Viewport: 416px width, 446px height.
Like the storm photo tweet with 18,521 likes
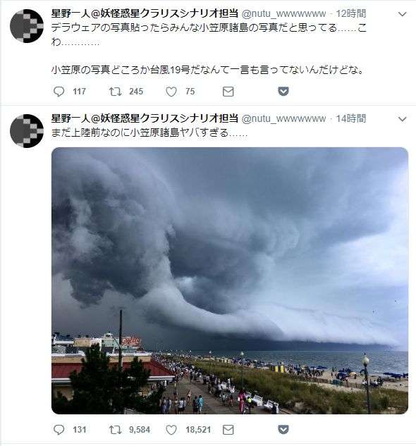pyautogui.click(x=171, y=430)
